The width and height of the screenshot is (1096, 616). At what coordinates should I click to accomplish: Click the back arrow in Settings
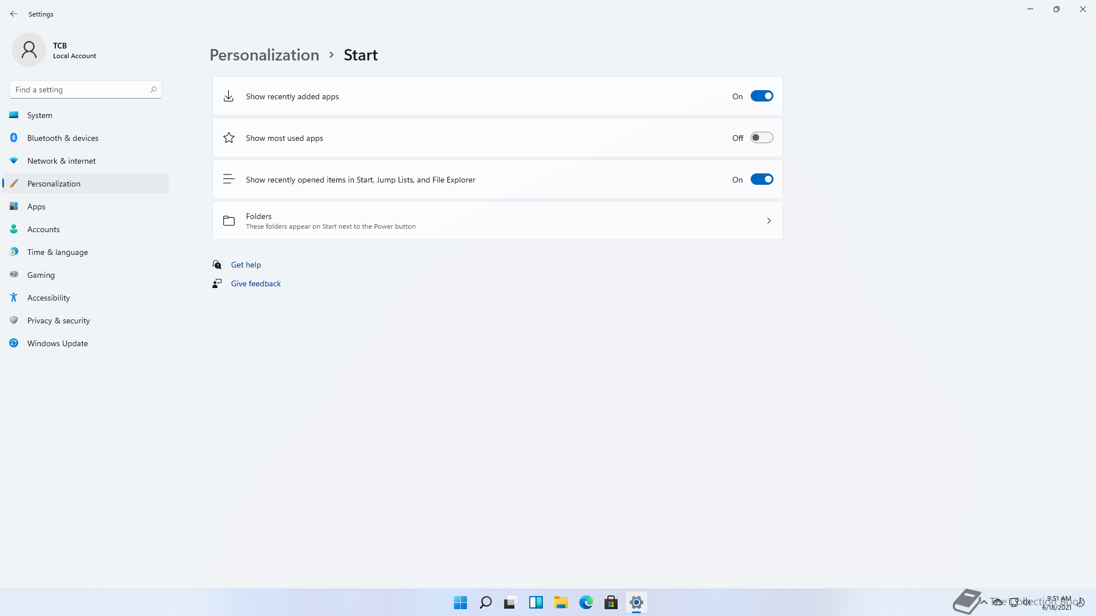14,14
